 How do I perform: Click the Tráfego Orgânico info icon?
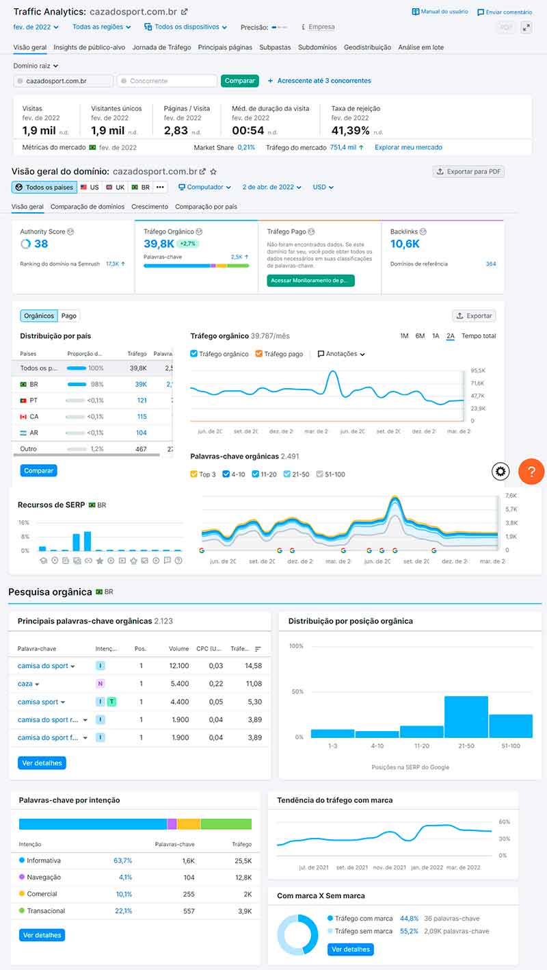click(x=200, y=232)
